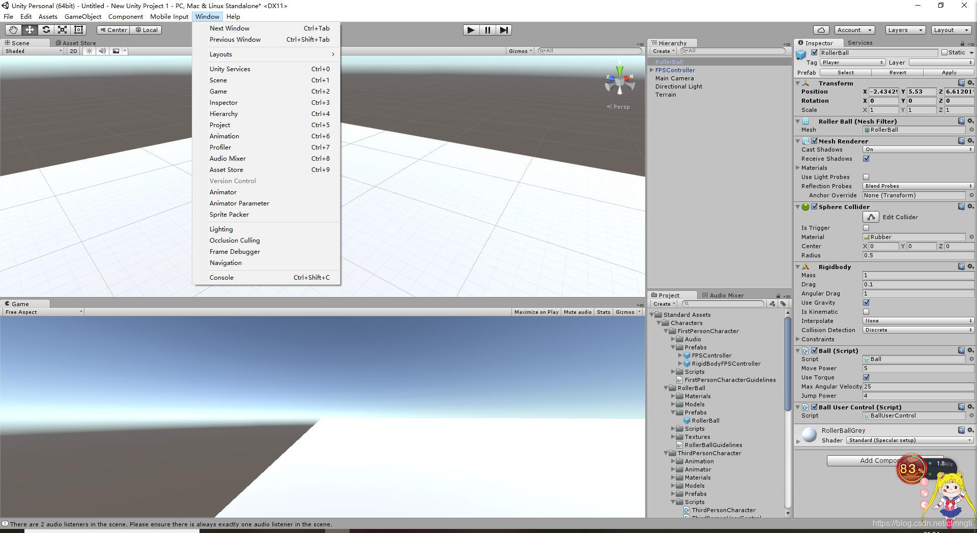Viewport: 977px width, 533px height.
Task: Click Project search by label icon
Action: pos(783,304)
